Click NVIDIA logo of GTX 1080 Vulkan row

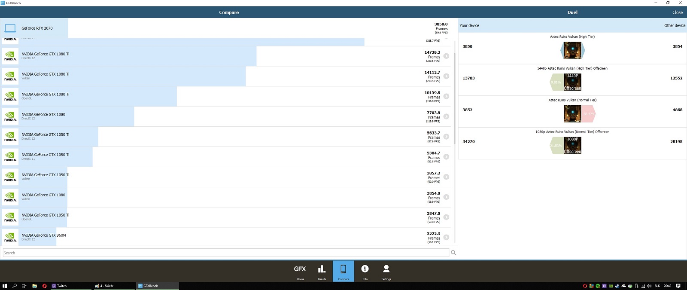[x=10, y=198]
